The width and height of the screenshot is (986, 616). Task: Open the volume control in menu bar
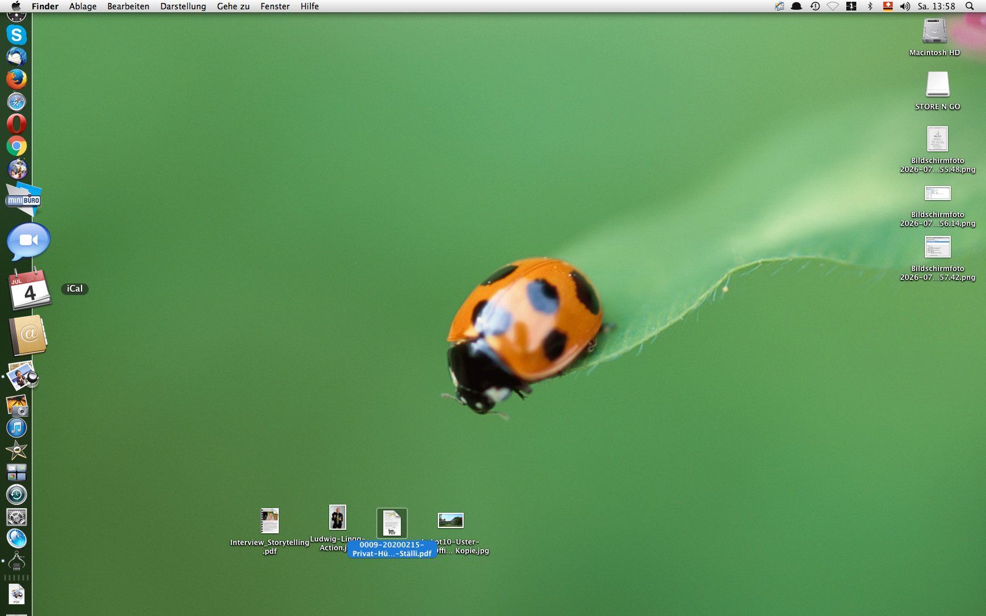pos(905,6)
